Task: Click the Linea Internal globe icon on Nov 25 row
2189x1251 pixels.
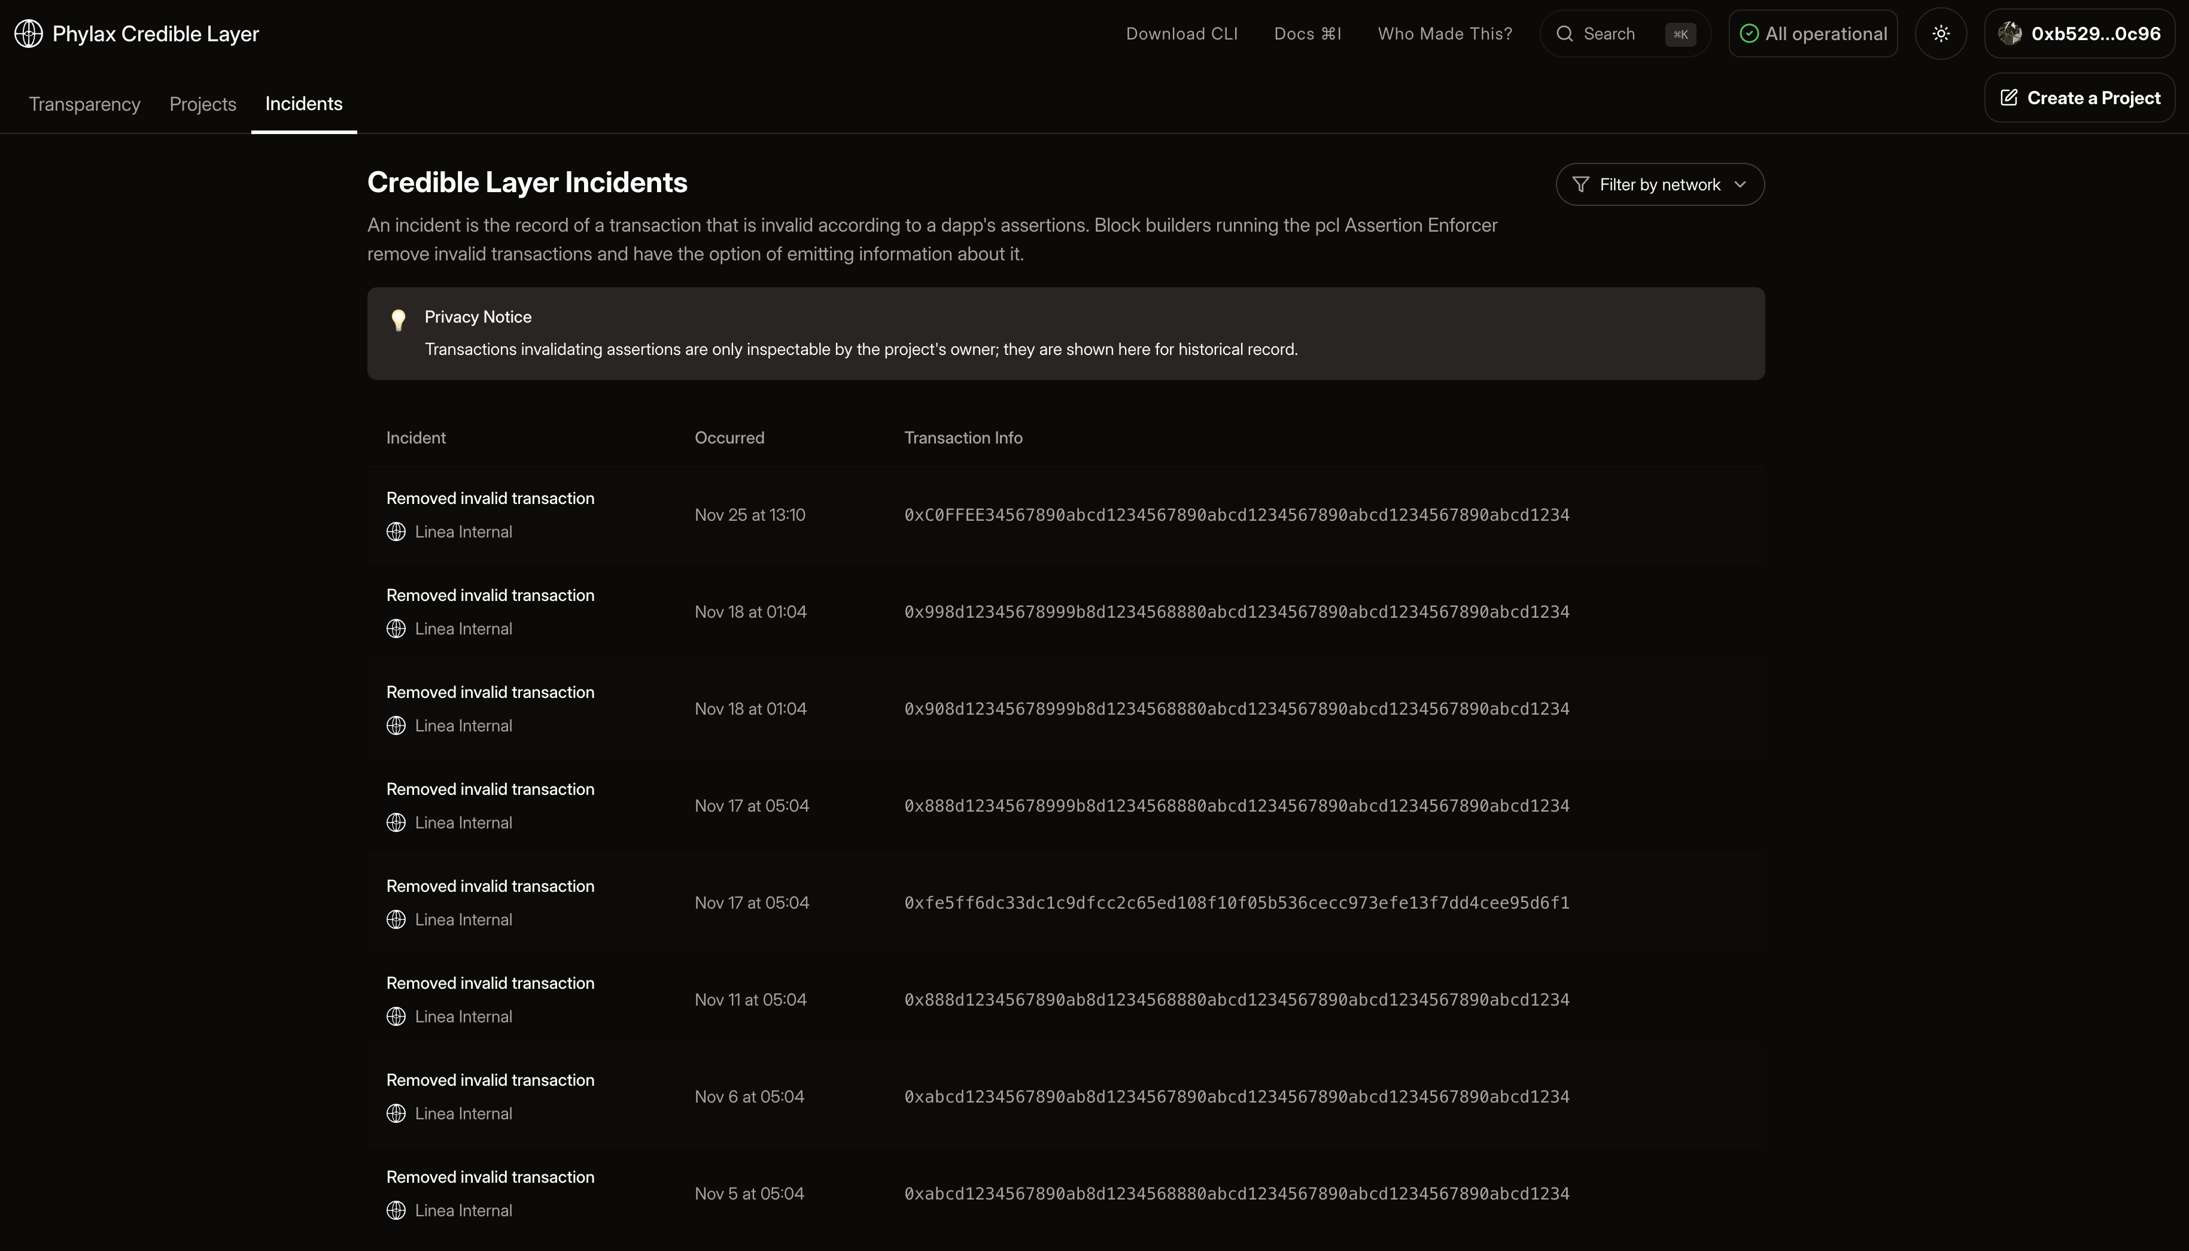Action: 396,532
